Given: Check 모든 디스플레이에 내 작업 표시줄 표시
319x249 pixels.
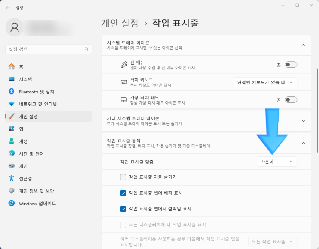Looking at the screenshot, I should tap(123, 225).
